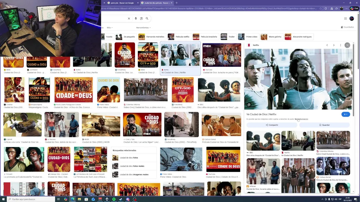Select related search 'ciudad de dios imagenes reales'
The image size is (360, 202).
[x=134, y=175]
